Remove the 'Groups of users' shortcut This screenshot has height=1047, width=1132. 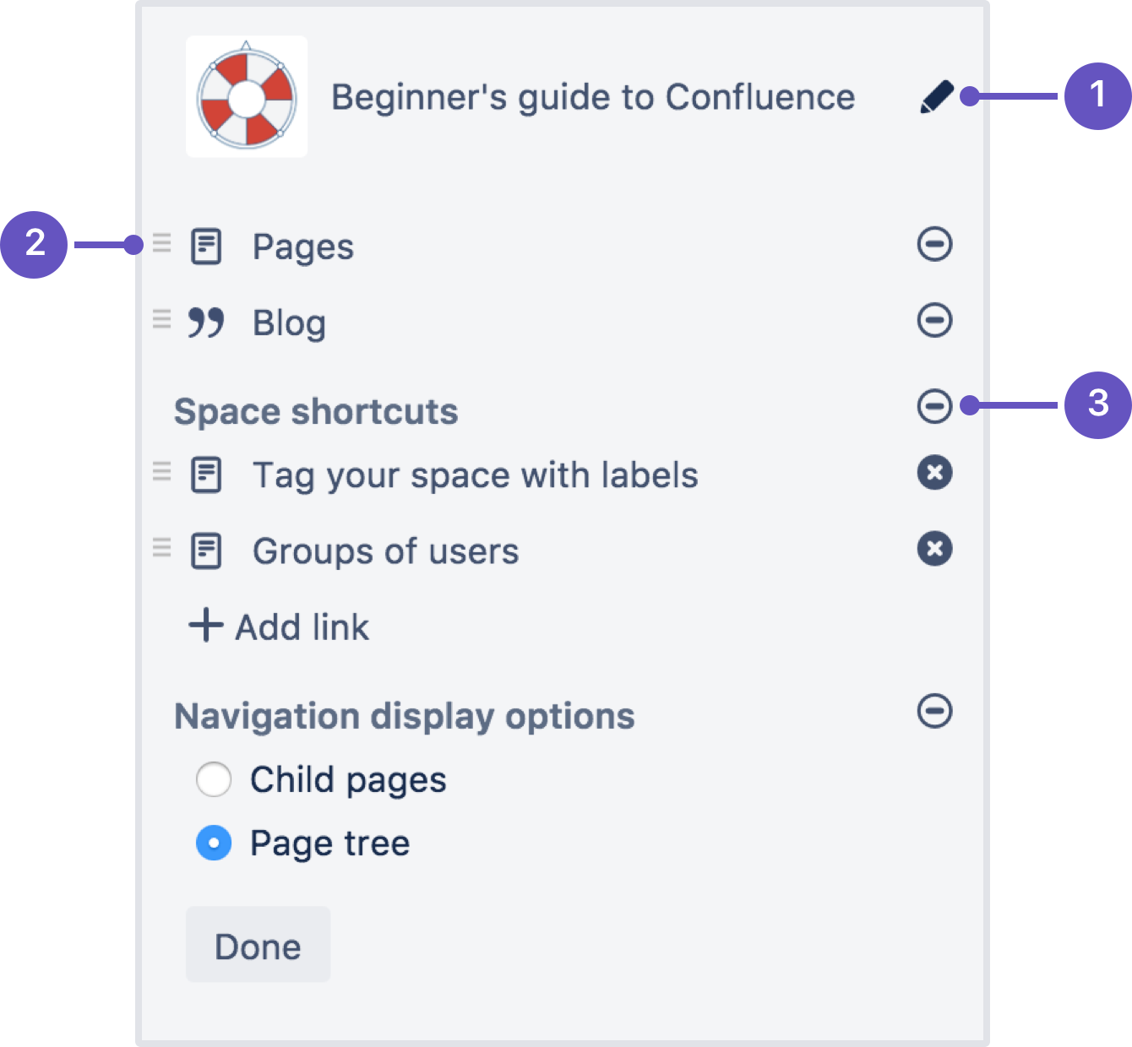[x=934, y=549]
